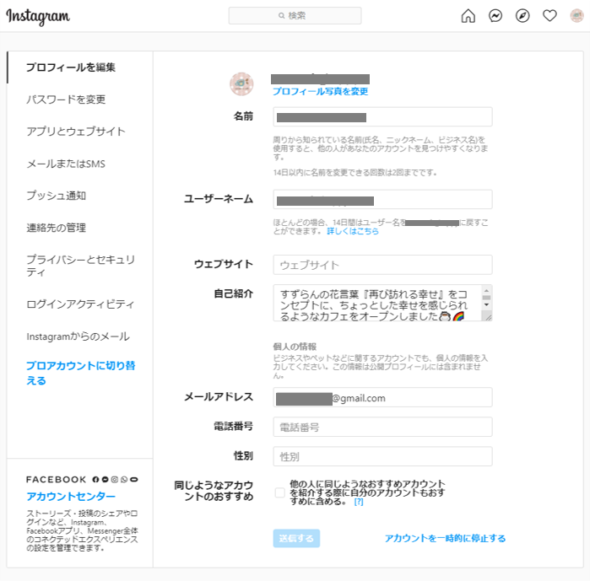The height and width of the screenshot is (581, 590).
Task: Toggle similar account suggestions checkbox
Action: pyautogui.click(x=280, y=492)
